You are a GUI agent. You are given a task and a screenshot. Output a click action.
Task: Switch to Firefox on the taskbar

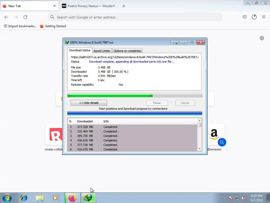[x=73, y=198]
